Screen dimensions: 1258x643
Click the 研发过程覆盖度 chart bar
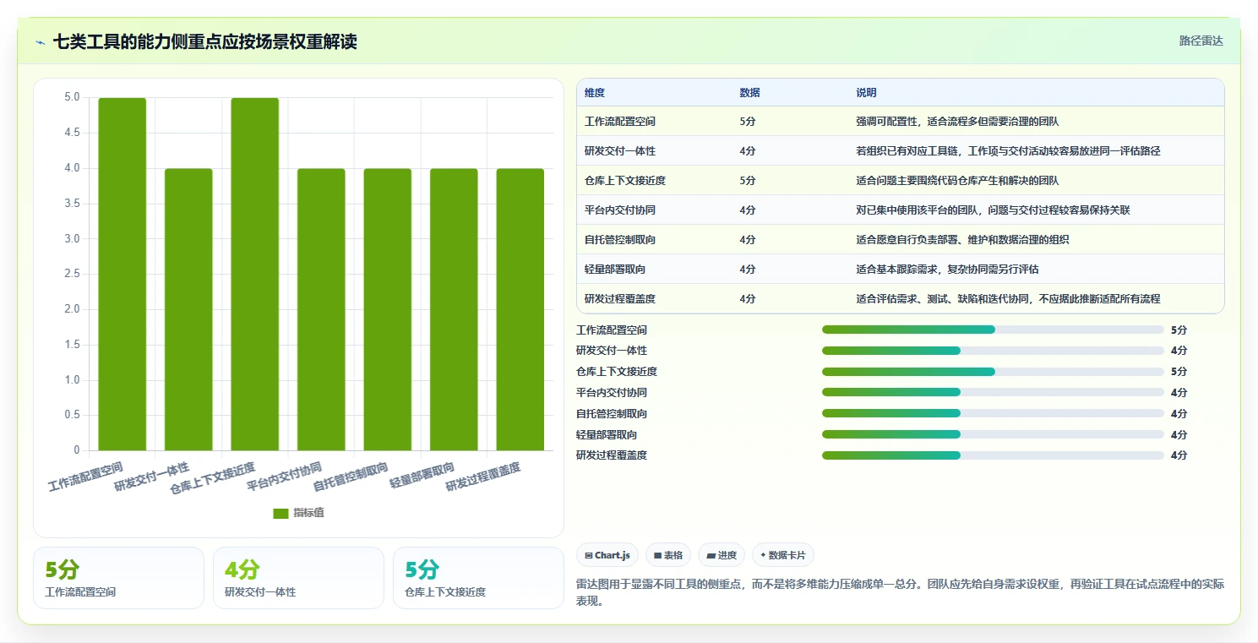click(x=520, y=309)
